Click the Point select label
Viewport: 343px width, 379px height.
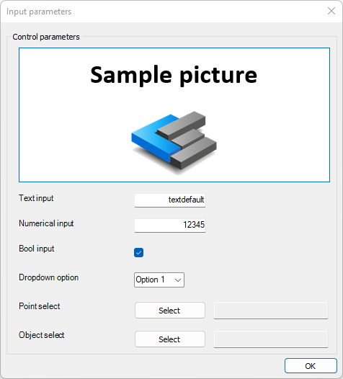[40, 306]
